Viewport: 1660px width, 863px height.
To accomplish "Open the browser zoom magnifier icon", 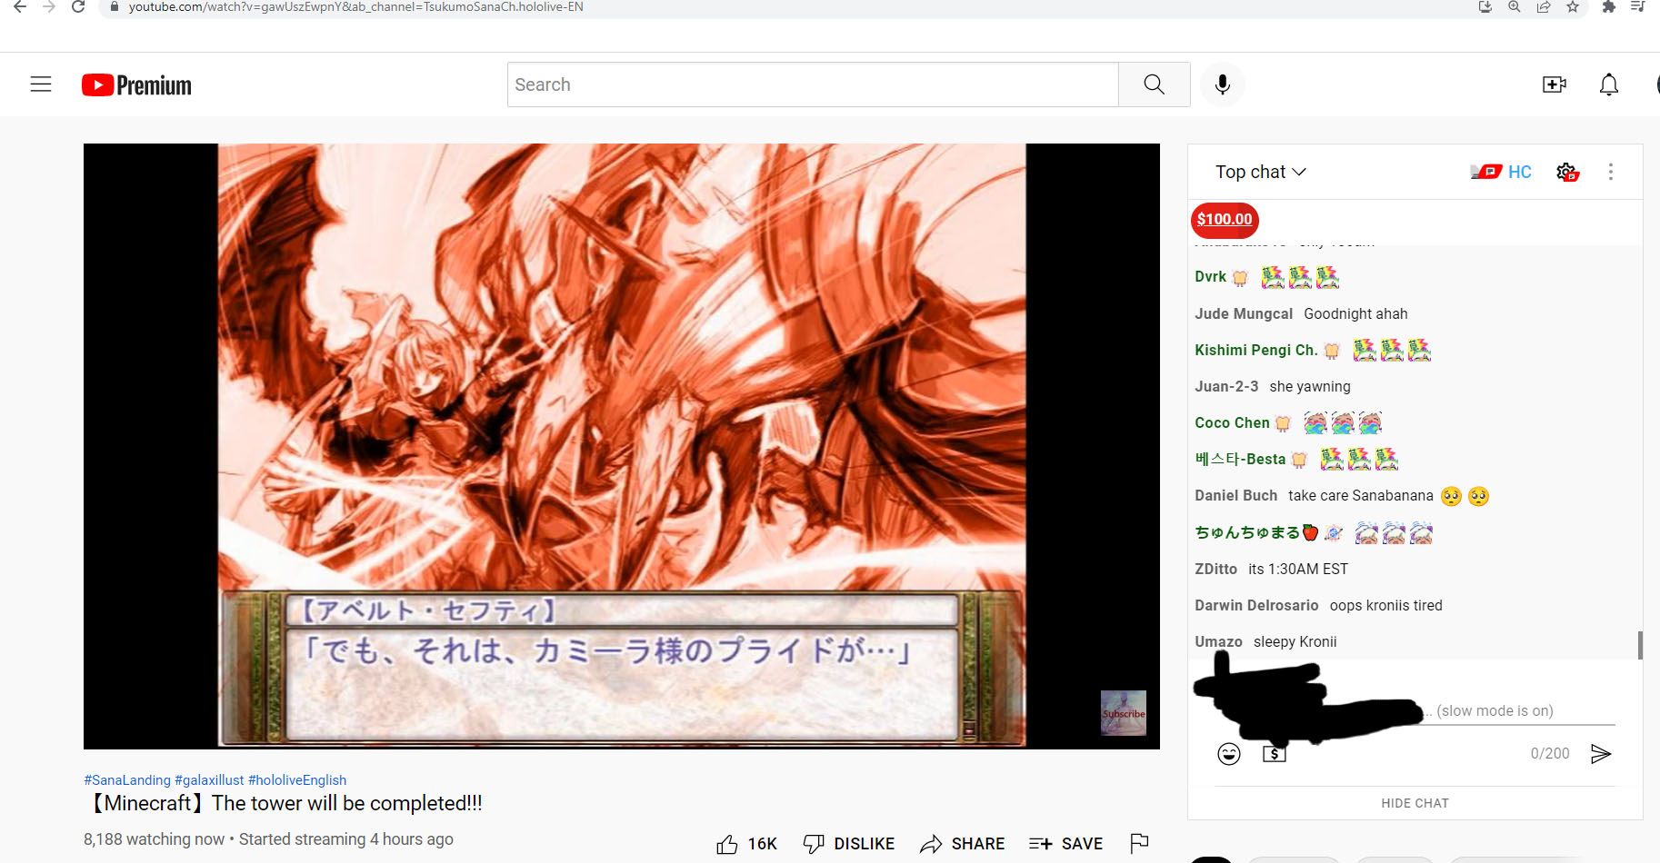I will click(1515, 7).
